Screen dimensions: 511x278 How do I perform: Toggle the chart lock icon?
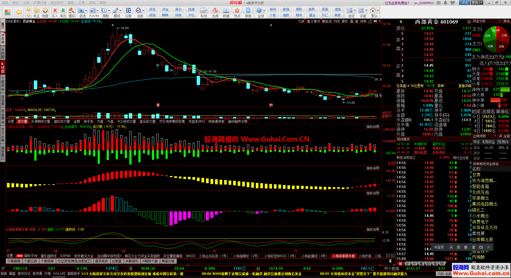tap(370, 22)
